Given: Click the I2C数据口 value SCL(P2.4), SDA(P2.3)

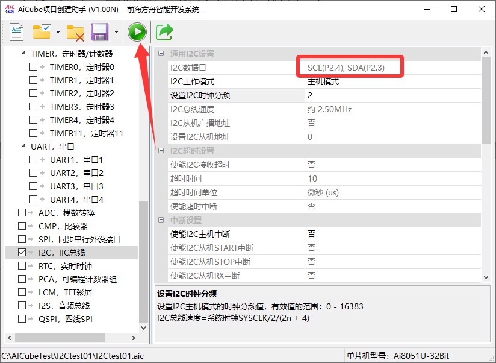Looking at the screenshot, I should tap(393, 68).
